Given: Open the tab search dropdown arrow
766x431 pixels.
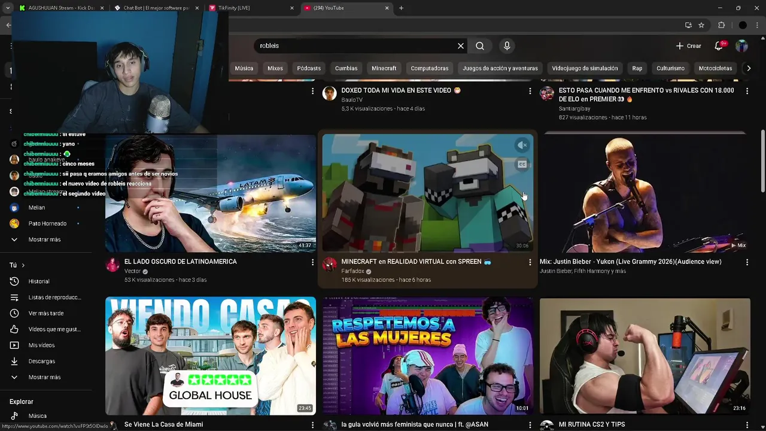Looking at the screenshot, I should pos(8,8).
